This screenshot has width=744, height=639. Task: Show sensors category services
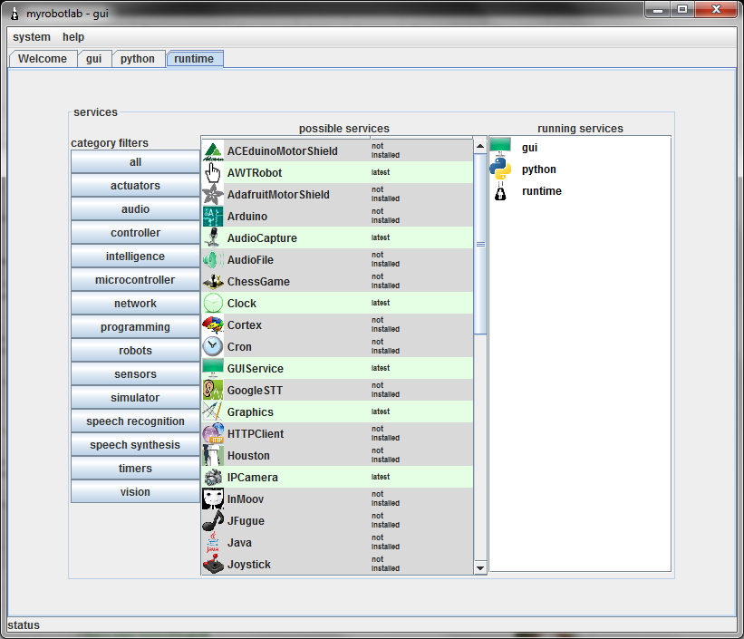tap(135, 374)
